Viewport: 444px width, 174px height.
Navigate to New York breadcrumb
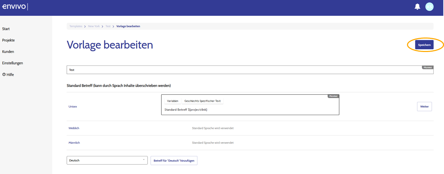pos(94,26)
